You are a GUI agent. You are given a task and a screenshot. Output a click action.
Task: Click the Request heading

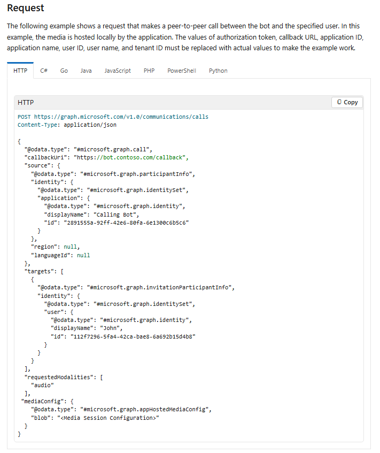coord(26,8)
